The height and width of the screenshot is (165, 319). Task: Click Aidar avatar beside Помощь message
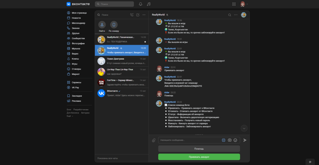coord(159,94)
